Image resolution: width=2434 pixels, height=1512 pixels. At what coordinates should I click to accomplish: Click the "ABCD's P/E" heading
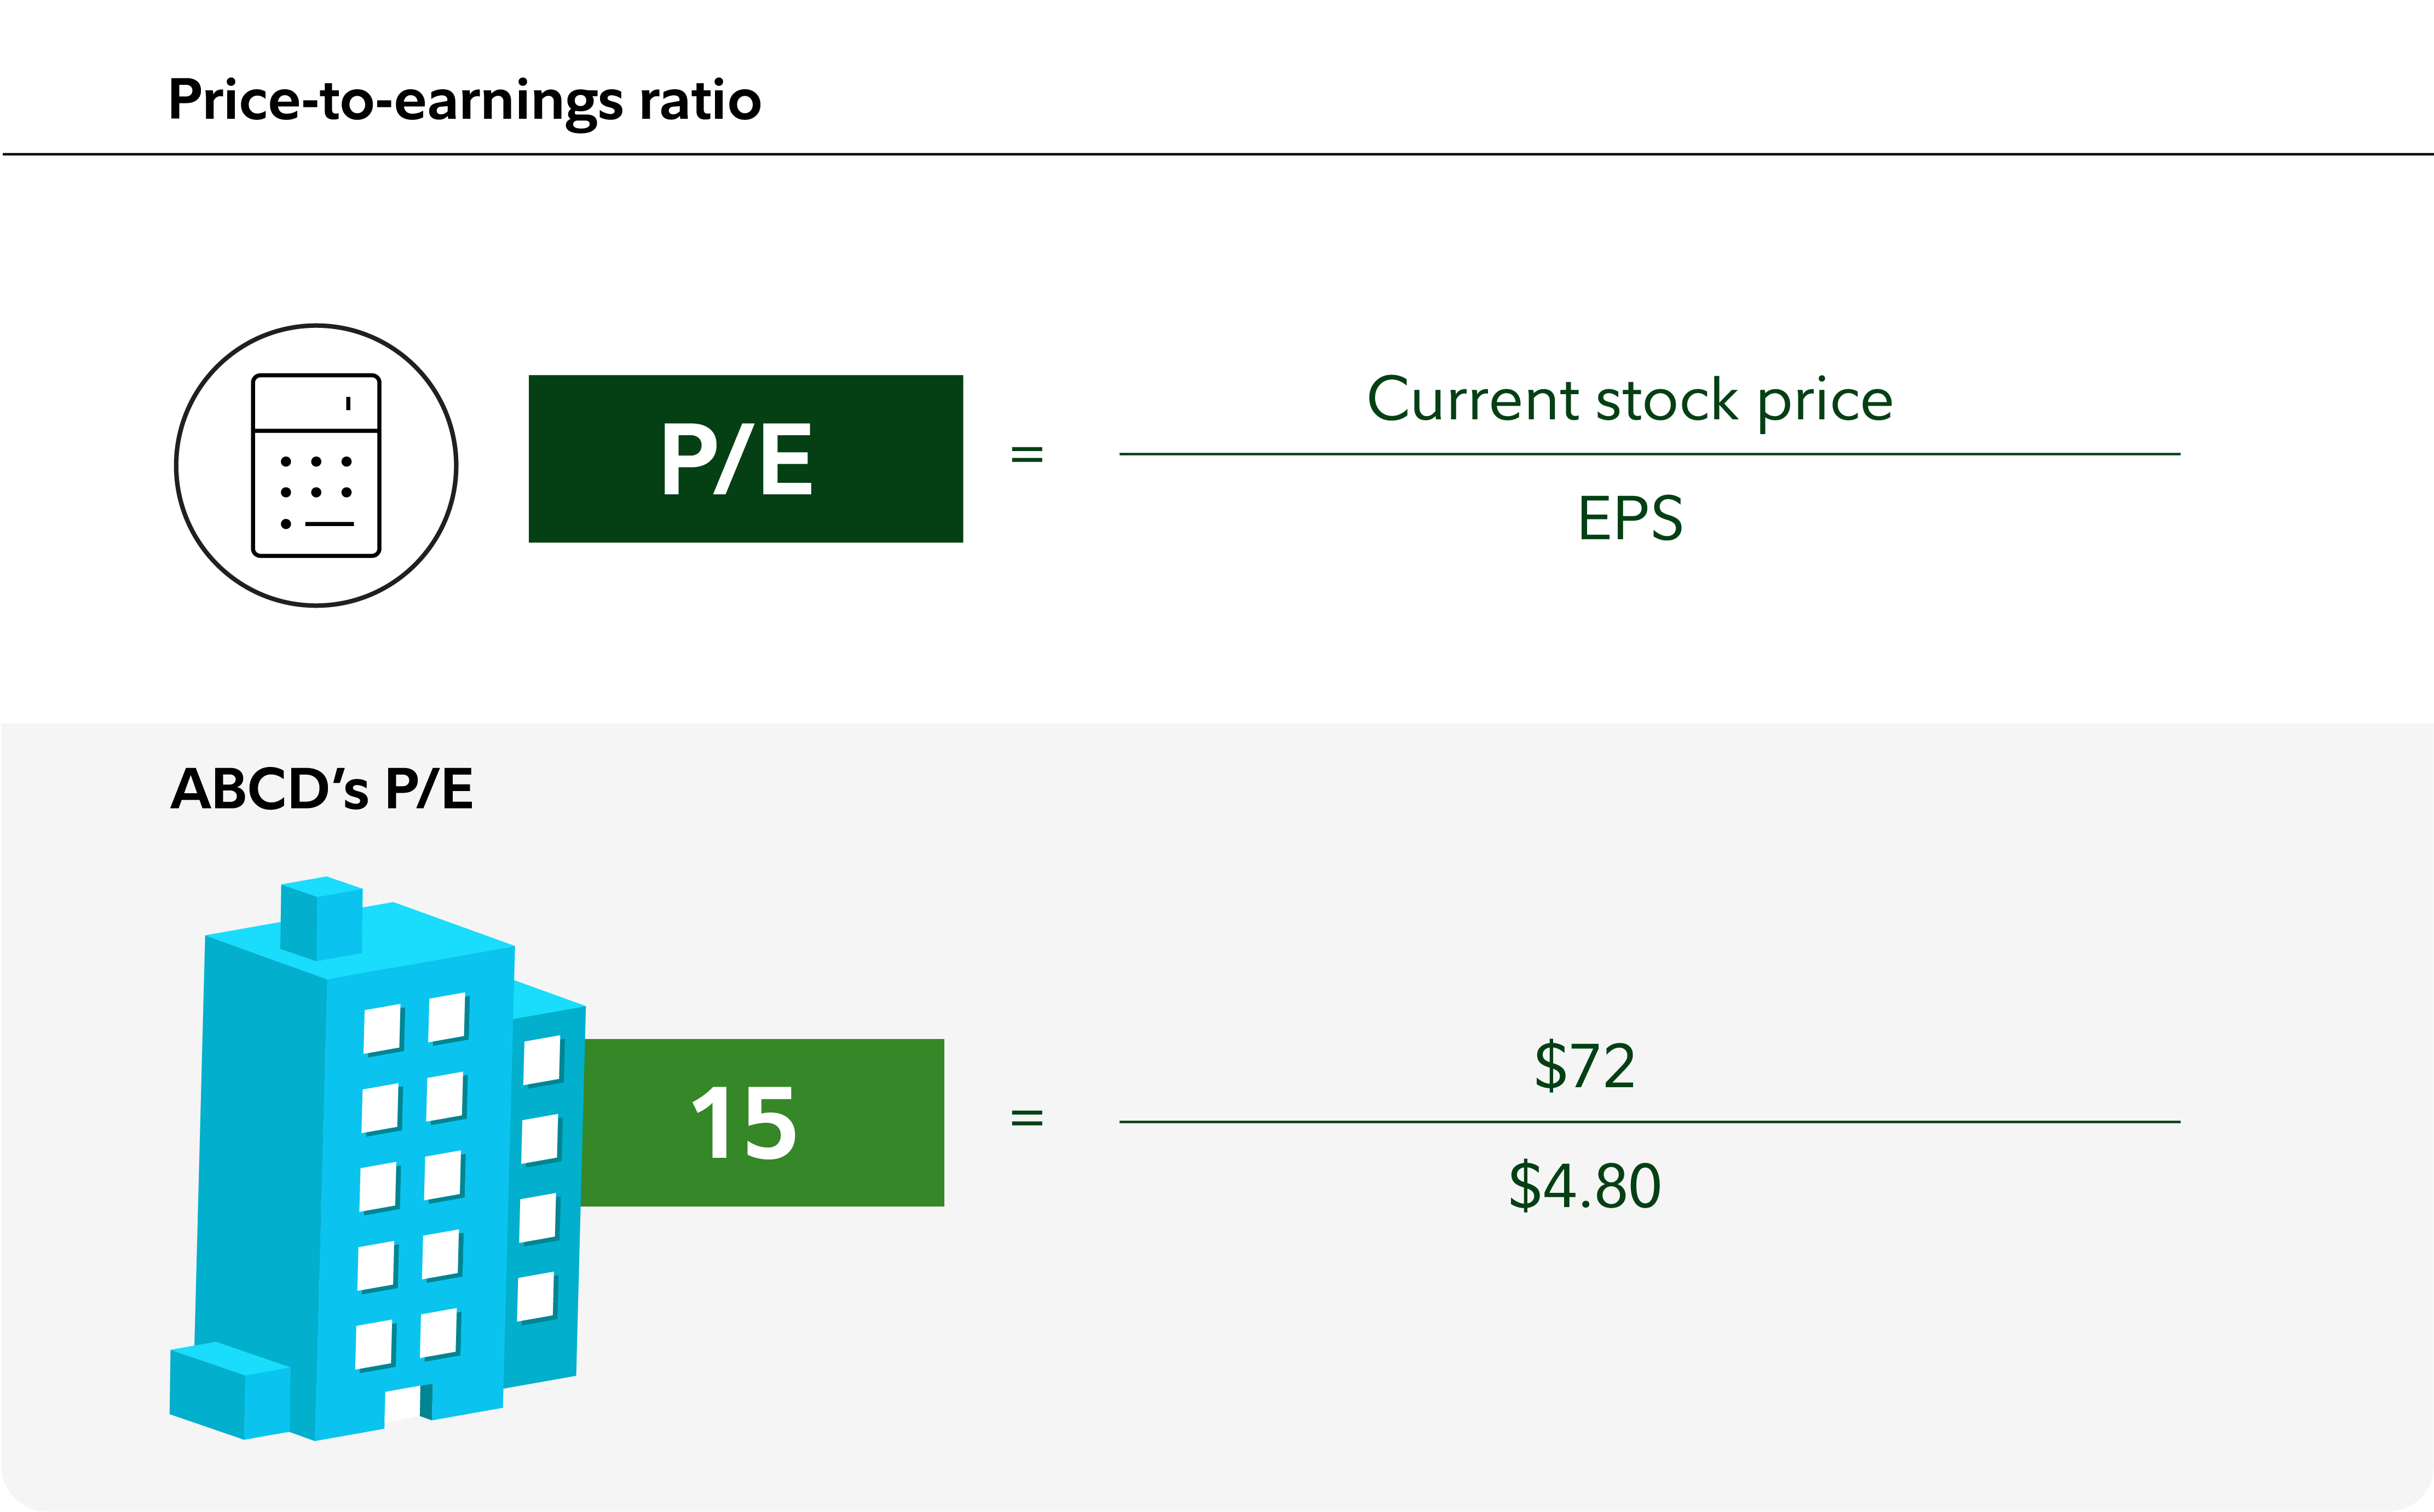(x=321, y=789)
